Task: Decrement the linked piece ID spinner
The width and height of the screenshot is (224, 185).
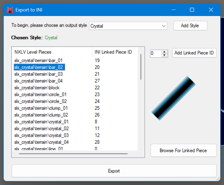Action: click(165, 55)
